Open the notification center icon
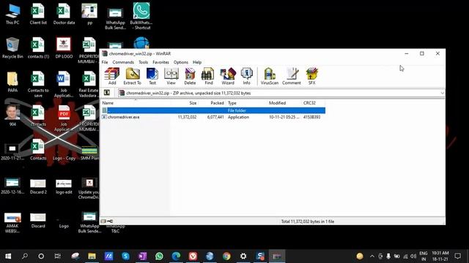The width and height of the screenshot is (469, 263). click(x=457, y=256)
